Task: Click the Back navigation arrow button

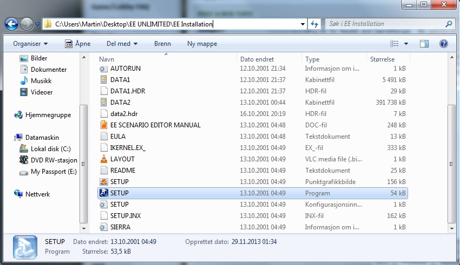Action: pyautogui.click(x=11, y=24)
